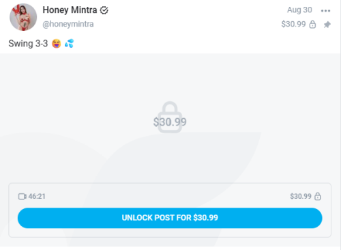This screenshot has width=341, height=250.
Task: Click the Aug 30 post date
Action: click(x=299, y=10)
